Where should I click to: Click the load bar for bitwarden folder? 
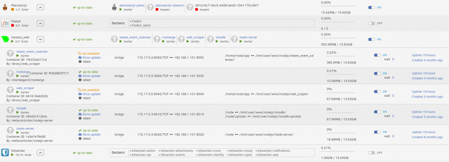(x=338, y=151)
